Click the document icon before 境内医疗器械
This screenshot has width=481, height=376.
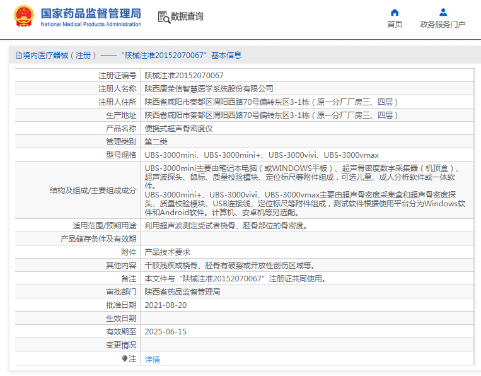(x=19, y=56)
